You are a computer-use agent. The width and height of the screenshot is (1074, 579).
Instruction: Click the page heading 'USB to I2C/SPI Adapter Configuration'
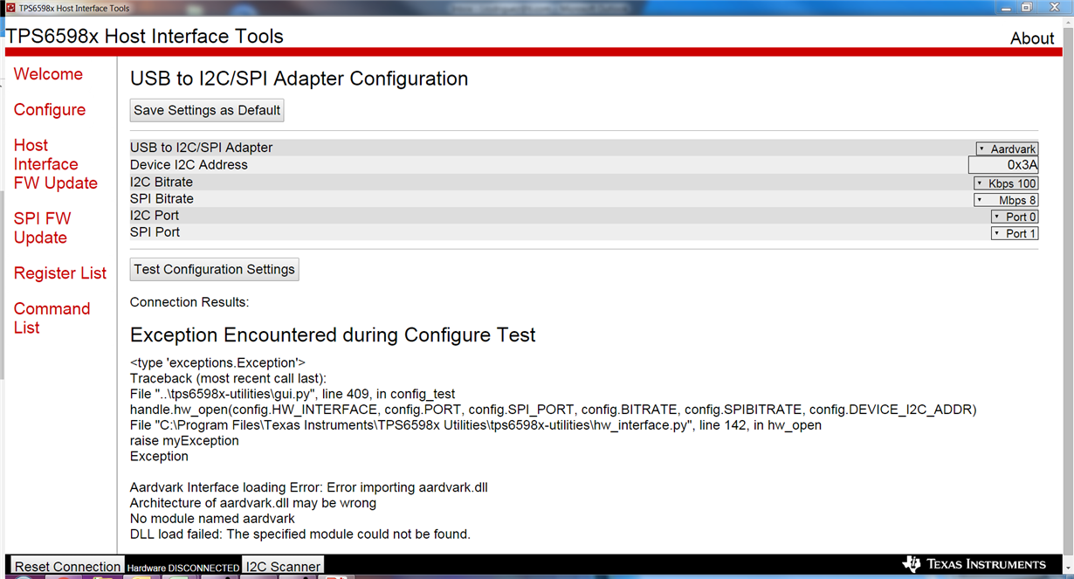coord(299,79)
